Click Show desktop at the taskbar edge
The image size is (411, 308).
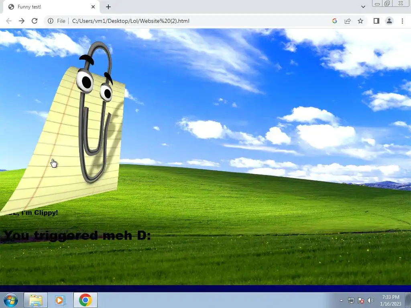click(408, 300)
